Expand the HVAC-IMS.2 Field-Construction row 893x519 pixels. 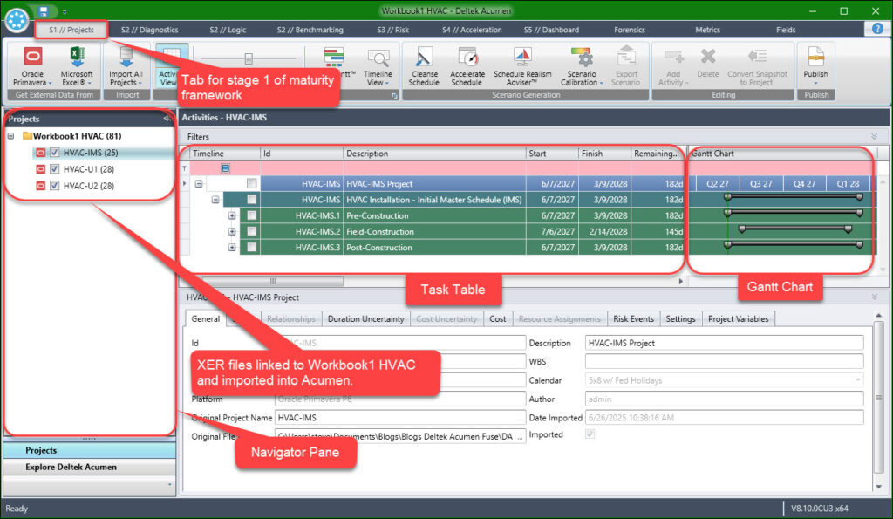pos(232,232)
